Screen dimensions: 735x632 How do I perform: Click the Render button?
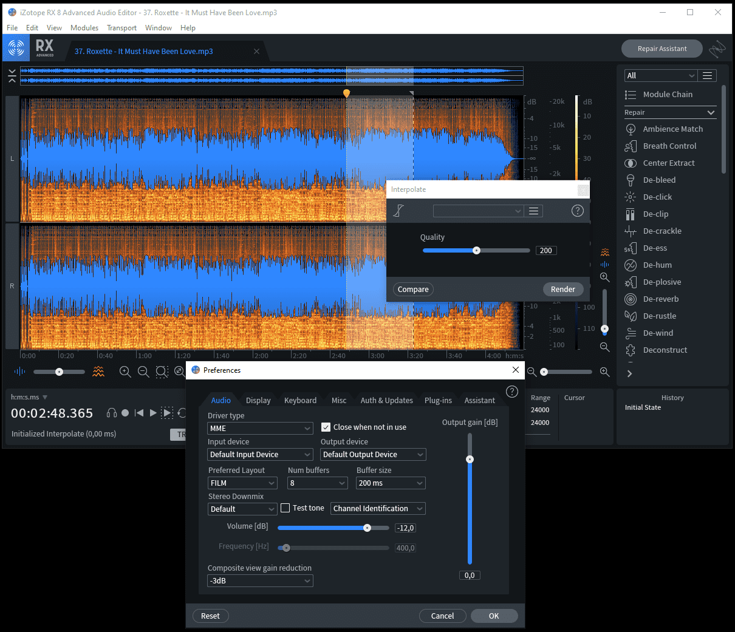click(562, 290)
